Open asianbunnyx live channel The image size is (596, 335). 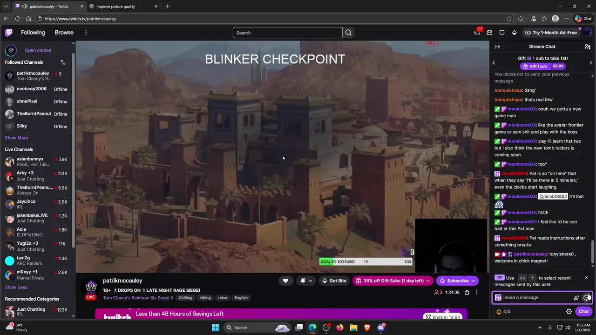[36, 161]
